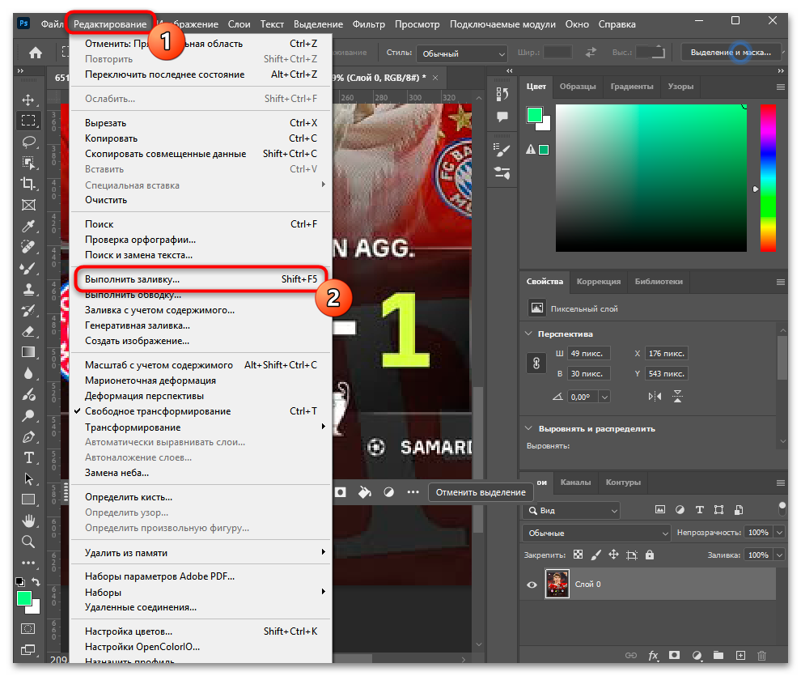Toggle lock all padlock icon
This screenshot has height=676, width=801.
[x=649, y=555]
